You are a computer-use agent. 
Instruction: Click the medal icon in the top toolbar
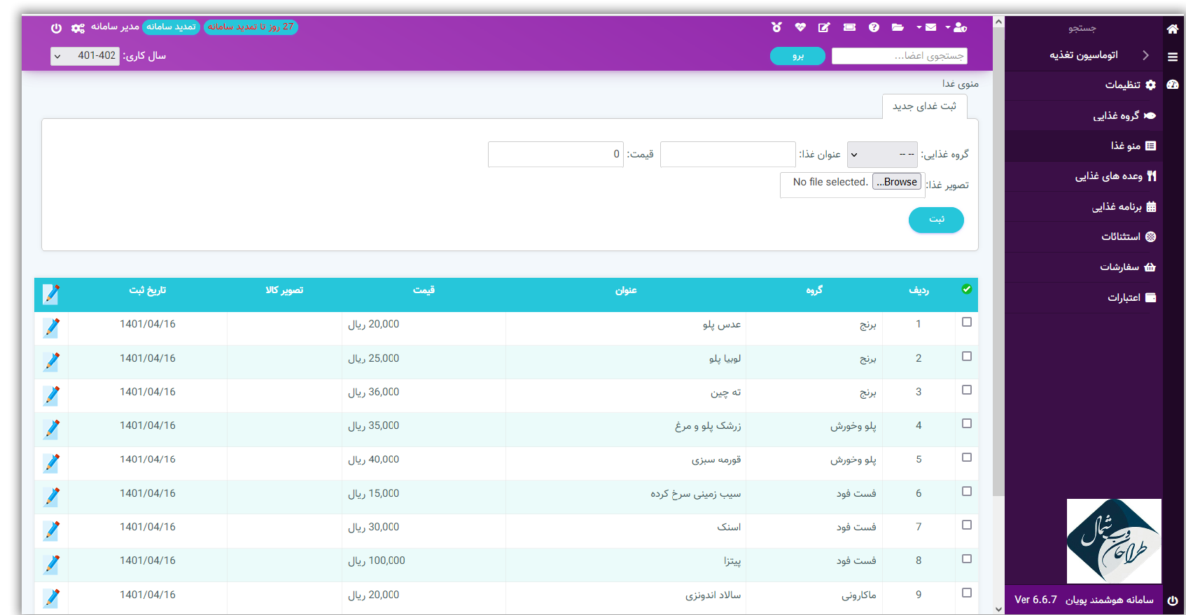click(776, 27)
